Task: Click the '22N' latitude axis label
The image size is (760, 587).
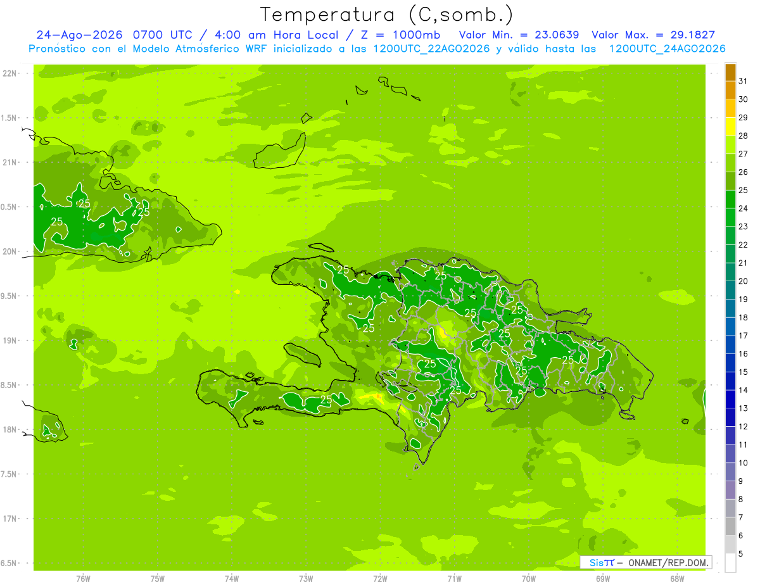Action: coord(9,73)
